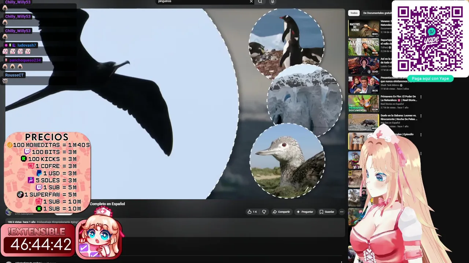Open options menu for 'Duelo en la Sabana' video
This screenshot has width=469, height=263.
tap(421, 116)
